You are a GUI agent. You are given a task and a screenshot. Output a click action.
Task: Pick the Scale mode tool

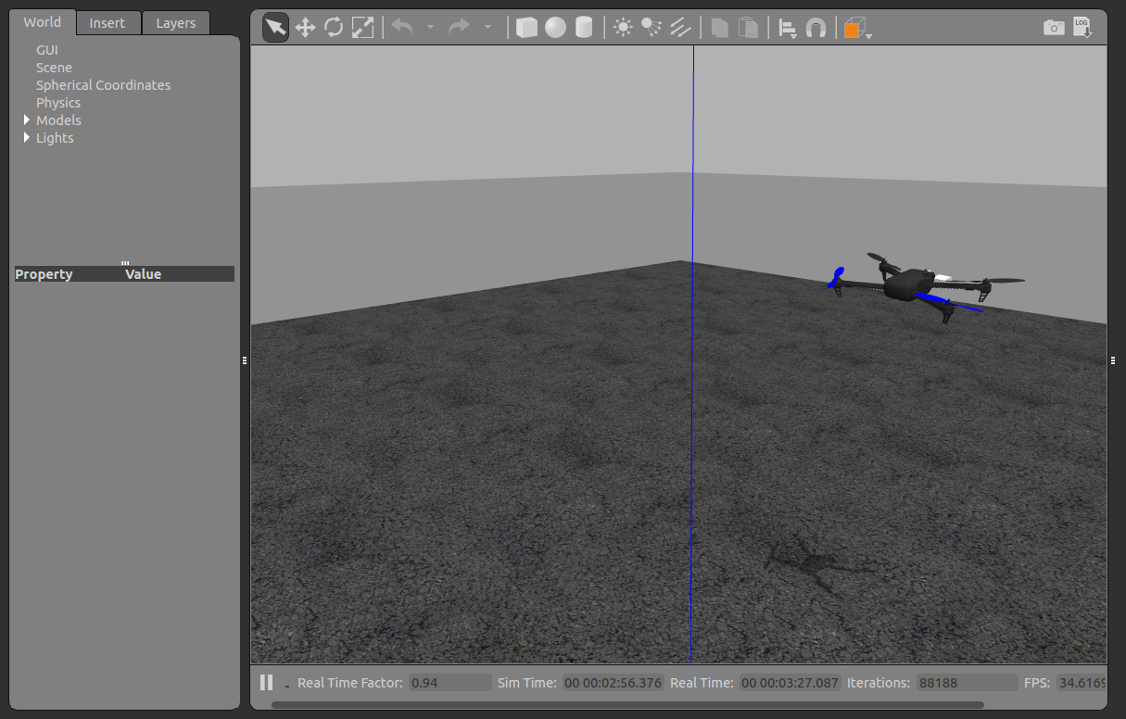[362, 28]
